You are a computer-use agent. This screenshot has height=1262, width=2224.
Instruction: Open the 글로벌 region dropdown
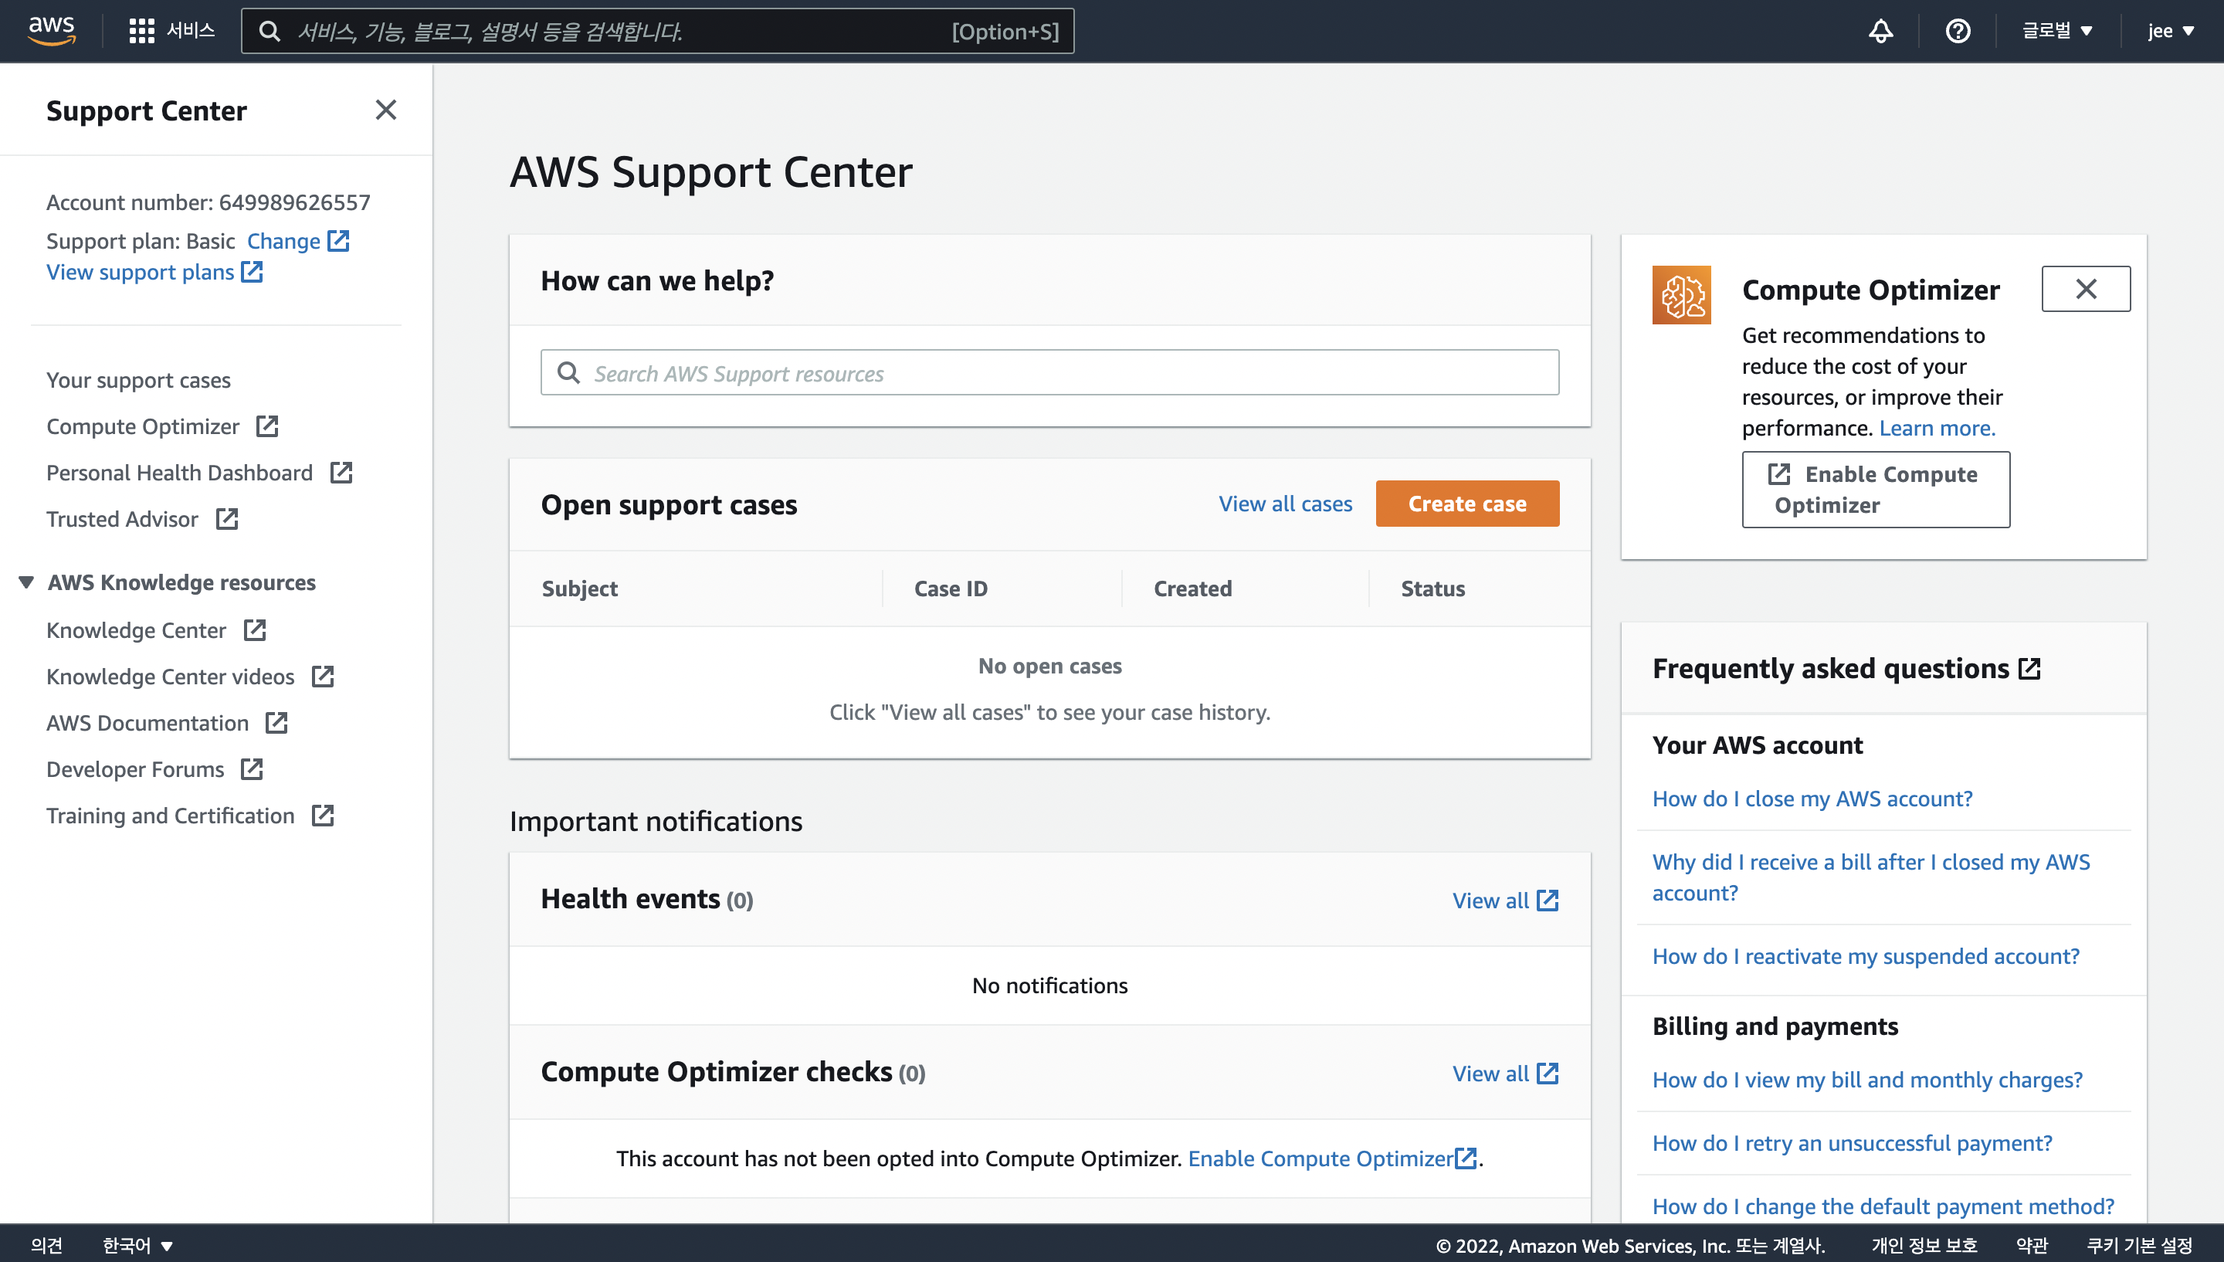2058,31
